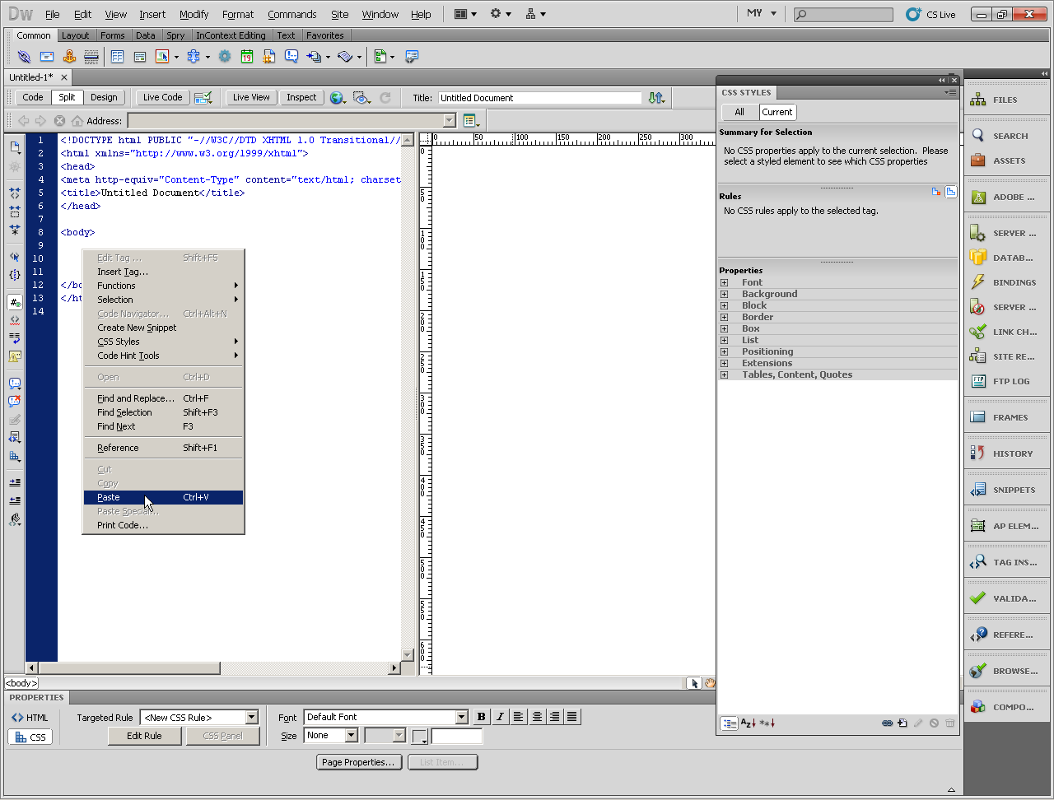The image size is (1054, 800).
Task: Expand the Font category in CSS Properties
Action: tap(725, 282)
